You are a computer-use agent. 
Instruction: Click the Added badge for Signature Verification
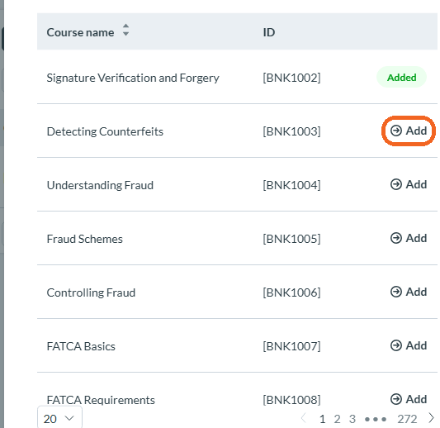point(401,77)
